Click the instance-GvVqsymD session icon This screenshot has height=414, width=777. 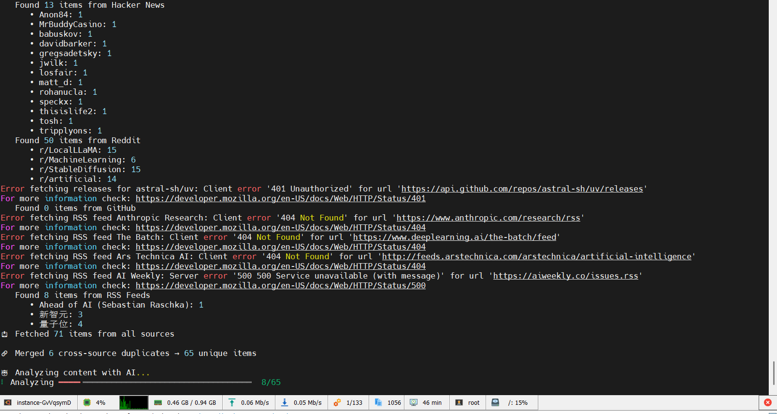coord(8,402)
